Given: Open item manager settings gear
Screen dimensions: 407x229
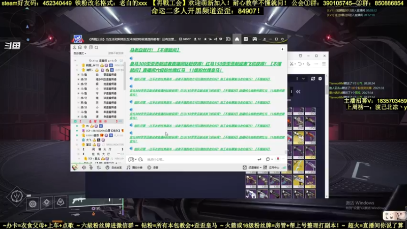Looking at the screenshot, I should point(320,79).
